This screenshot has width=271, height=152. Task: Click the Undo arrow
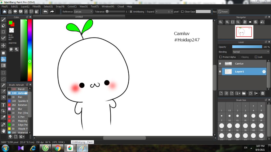point(46,12)
